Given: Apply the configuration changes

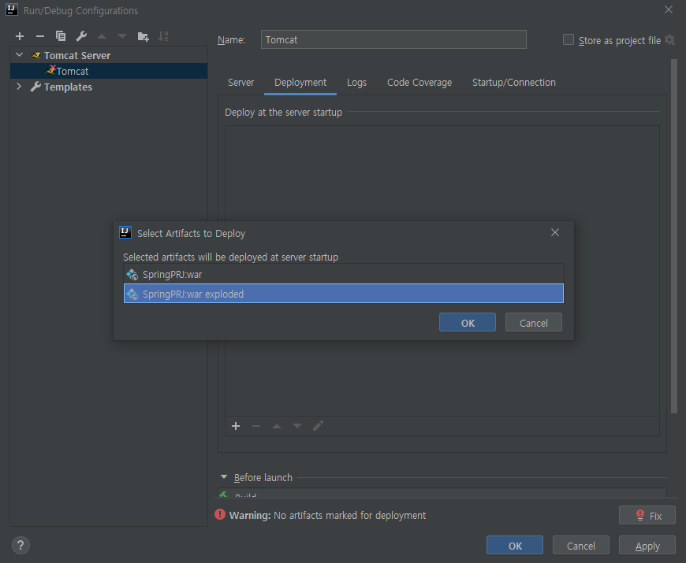Looking at the screenshot, I should click(647, 545).
